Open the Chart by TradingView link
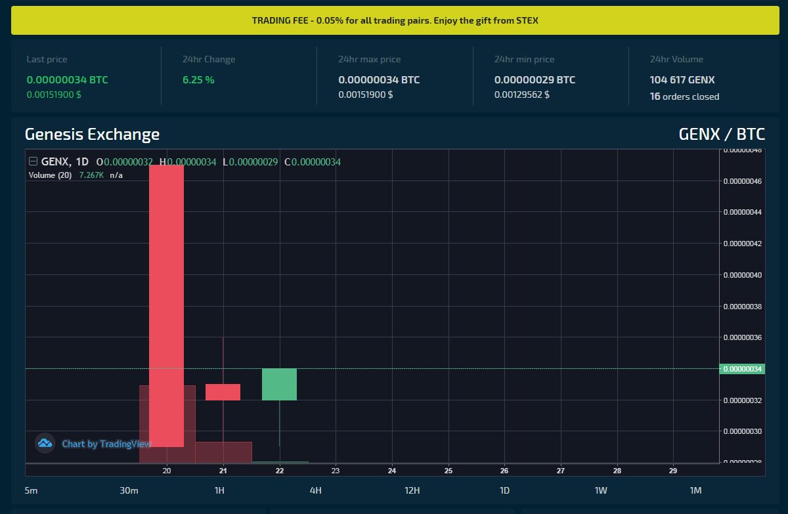This screenshot has height=514, width=788. pos(106,444)
